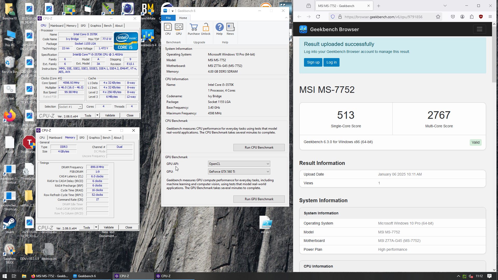Select the This PC desktop icon
The image size is (498, 280).
pos(10,38)
